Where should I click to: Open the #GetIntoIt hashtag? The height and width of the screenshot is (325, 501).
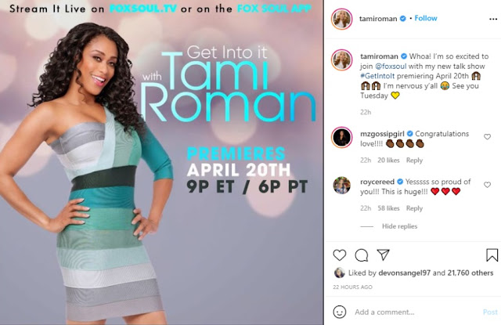[377, 76]
